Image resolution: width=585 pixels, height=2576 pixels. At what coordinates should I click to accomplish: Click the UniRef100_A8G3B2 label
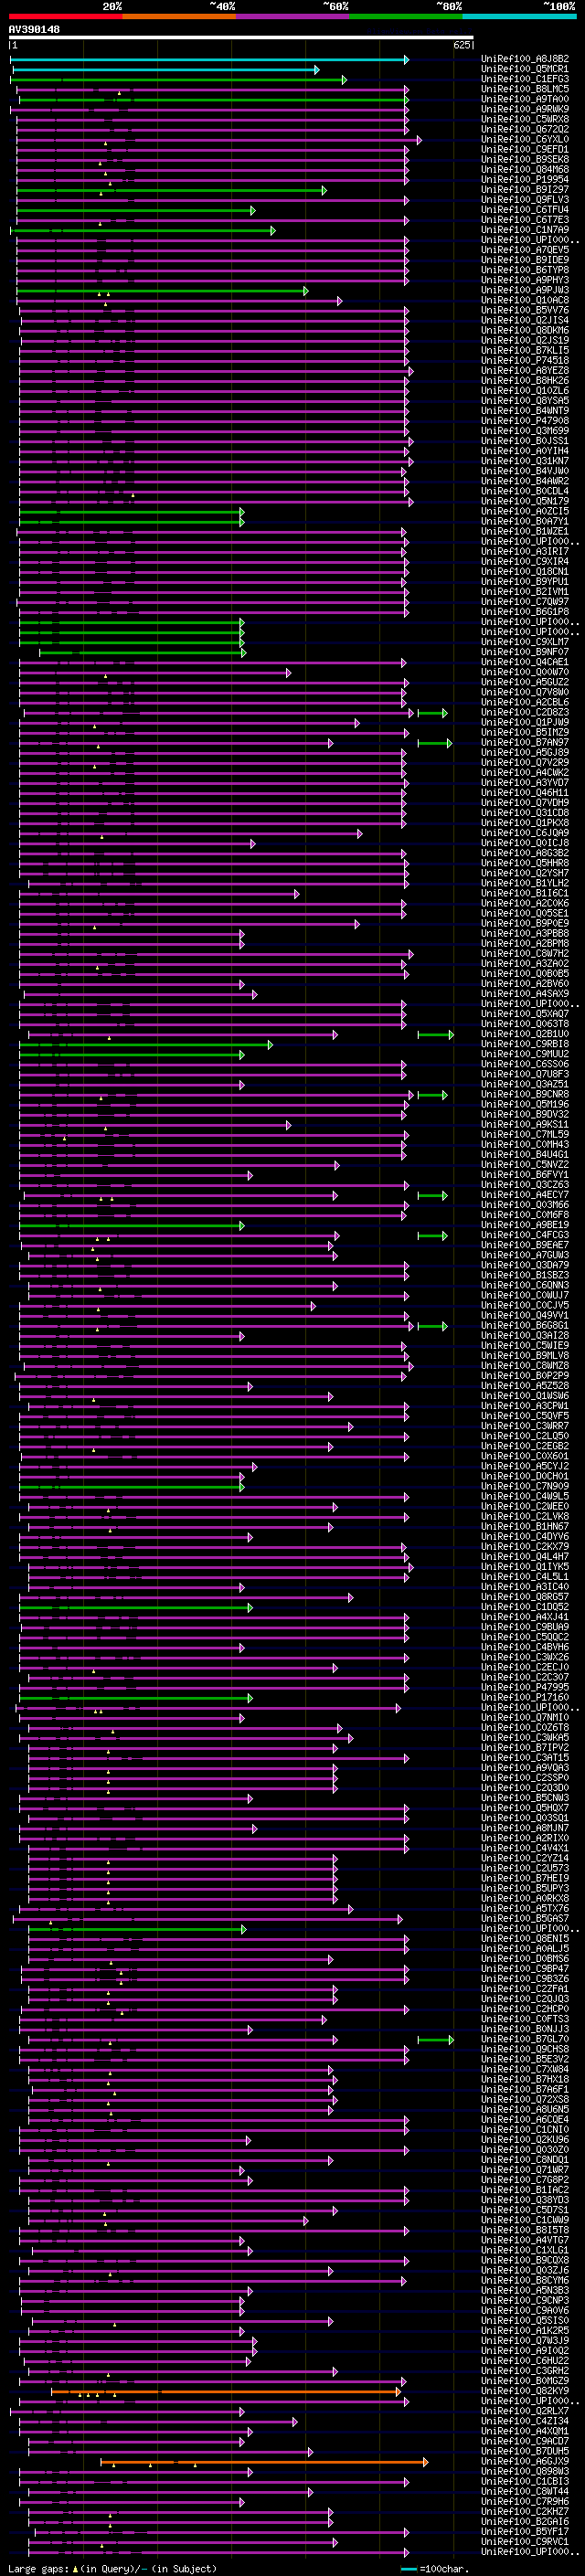click(x=525, y=853)
